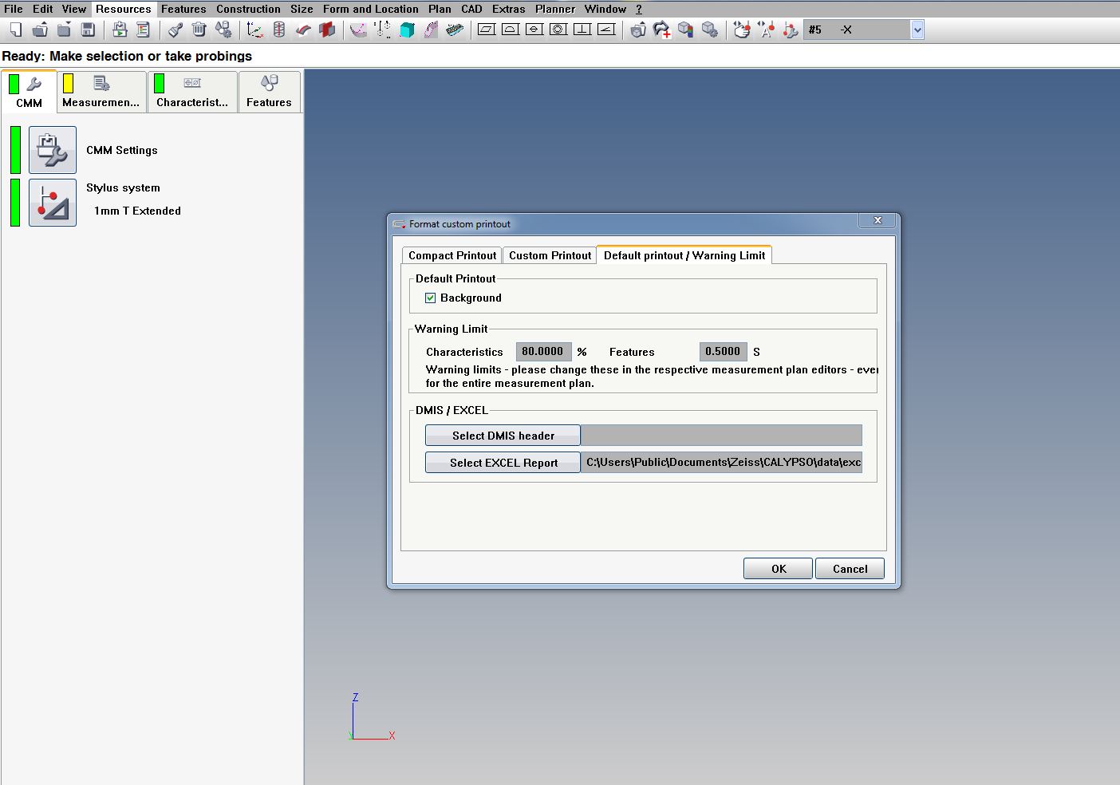The image size is (1120, 785).
Task: Open the Characteristics tab in left panel
Action: [x=192, y=93]
